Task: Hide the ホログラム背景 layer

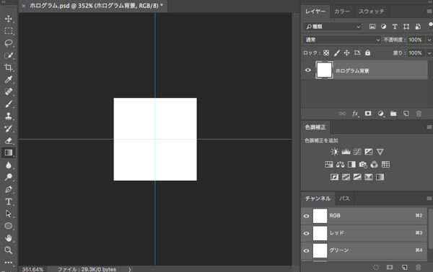Action: coord(308,71)
